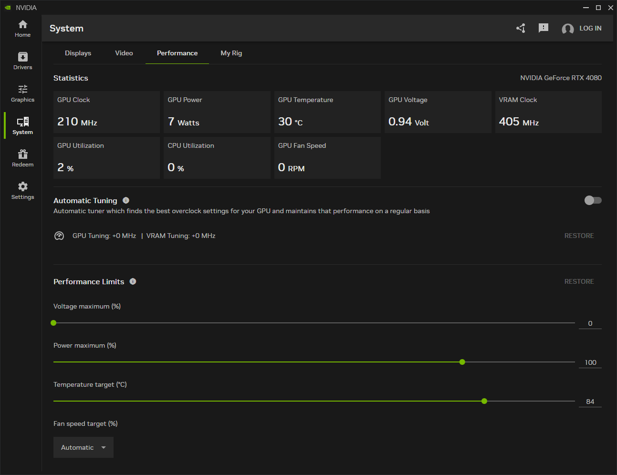Click the GPU Power statistic card
617x475 pixels.
217,112
